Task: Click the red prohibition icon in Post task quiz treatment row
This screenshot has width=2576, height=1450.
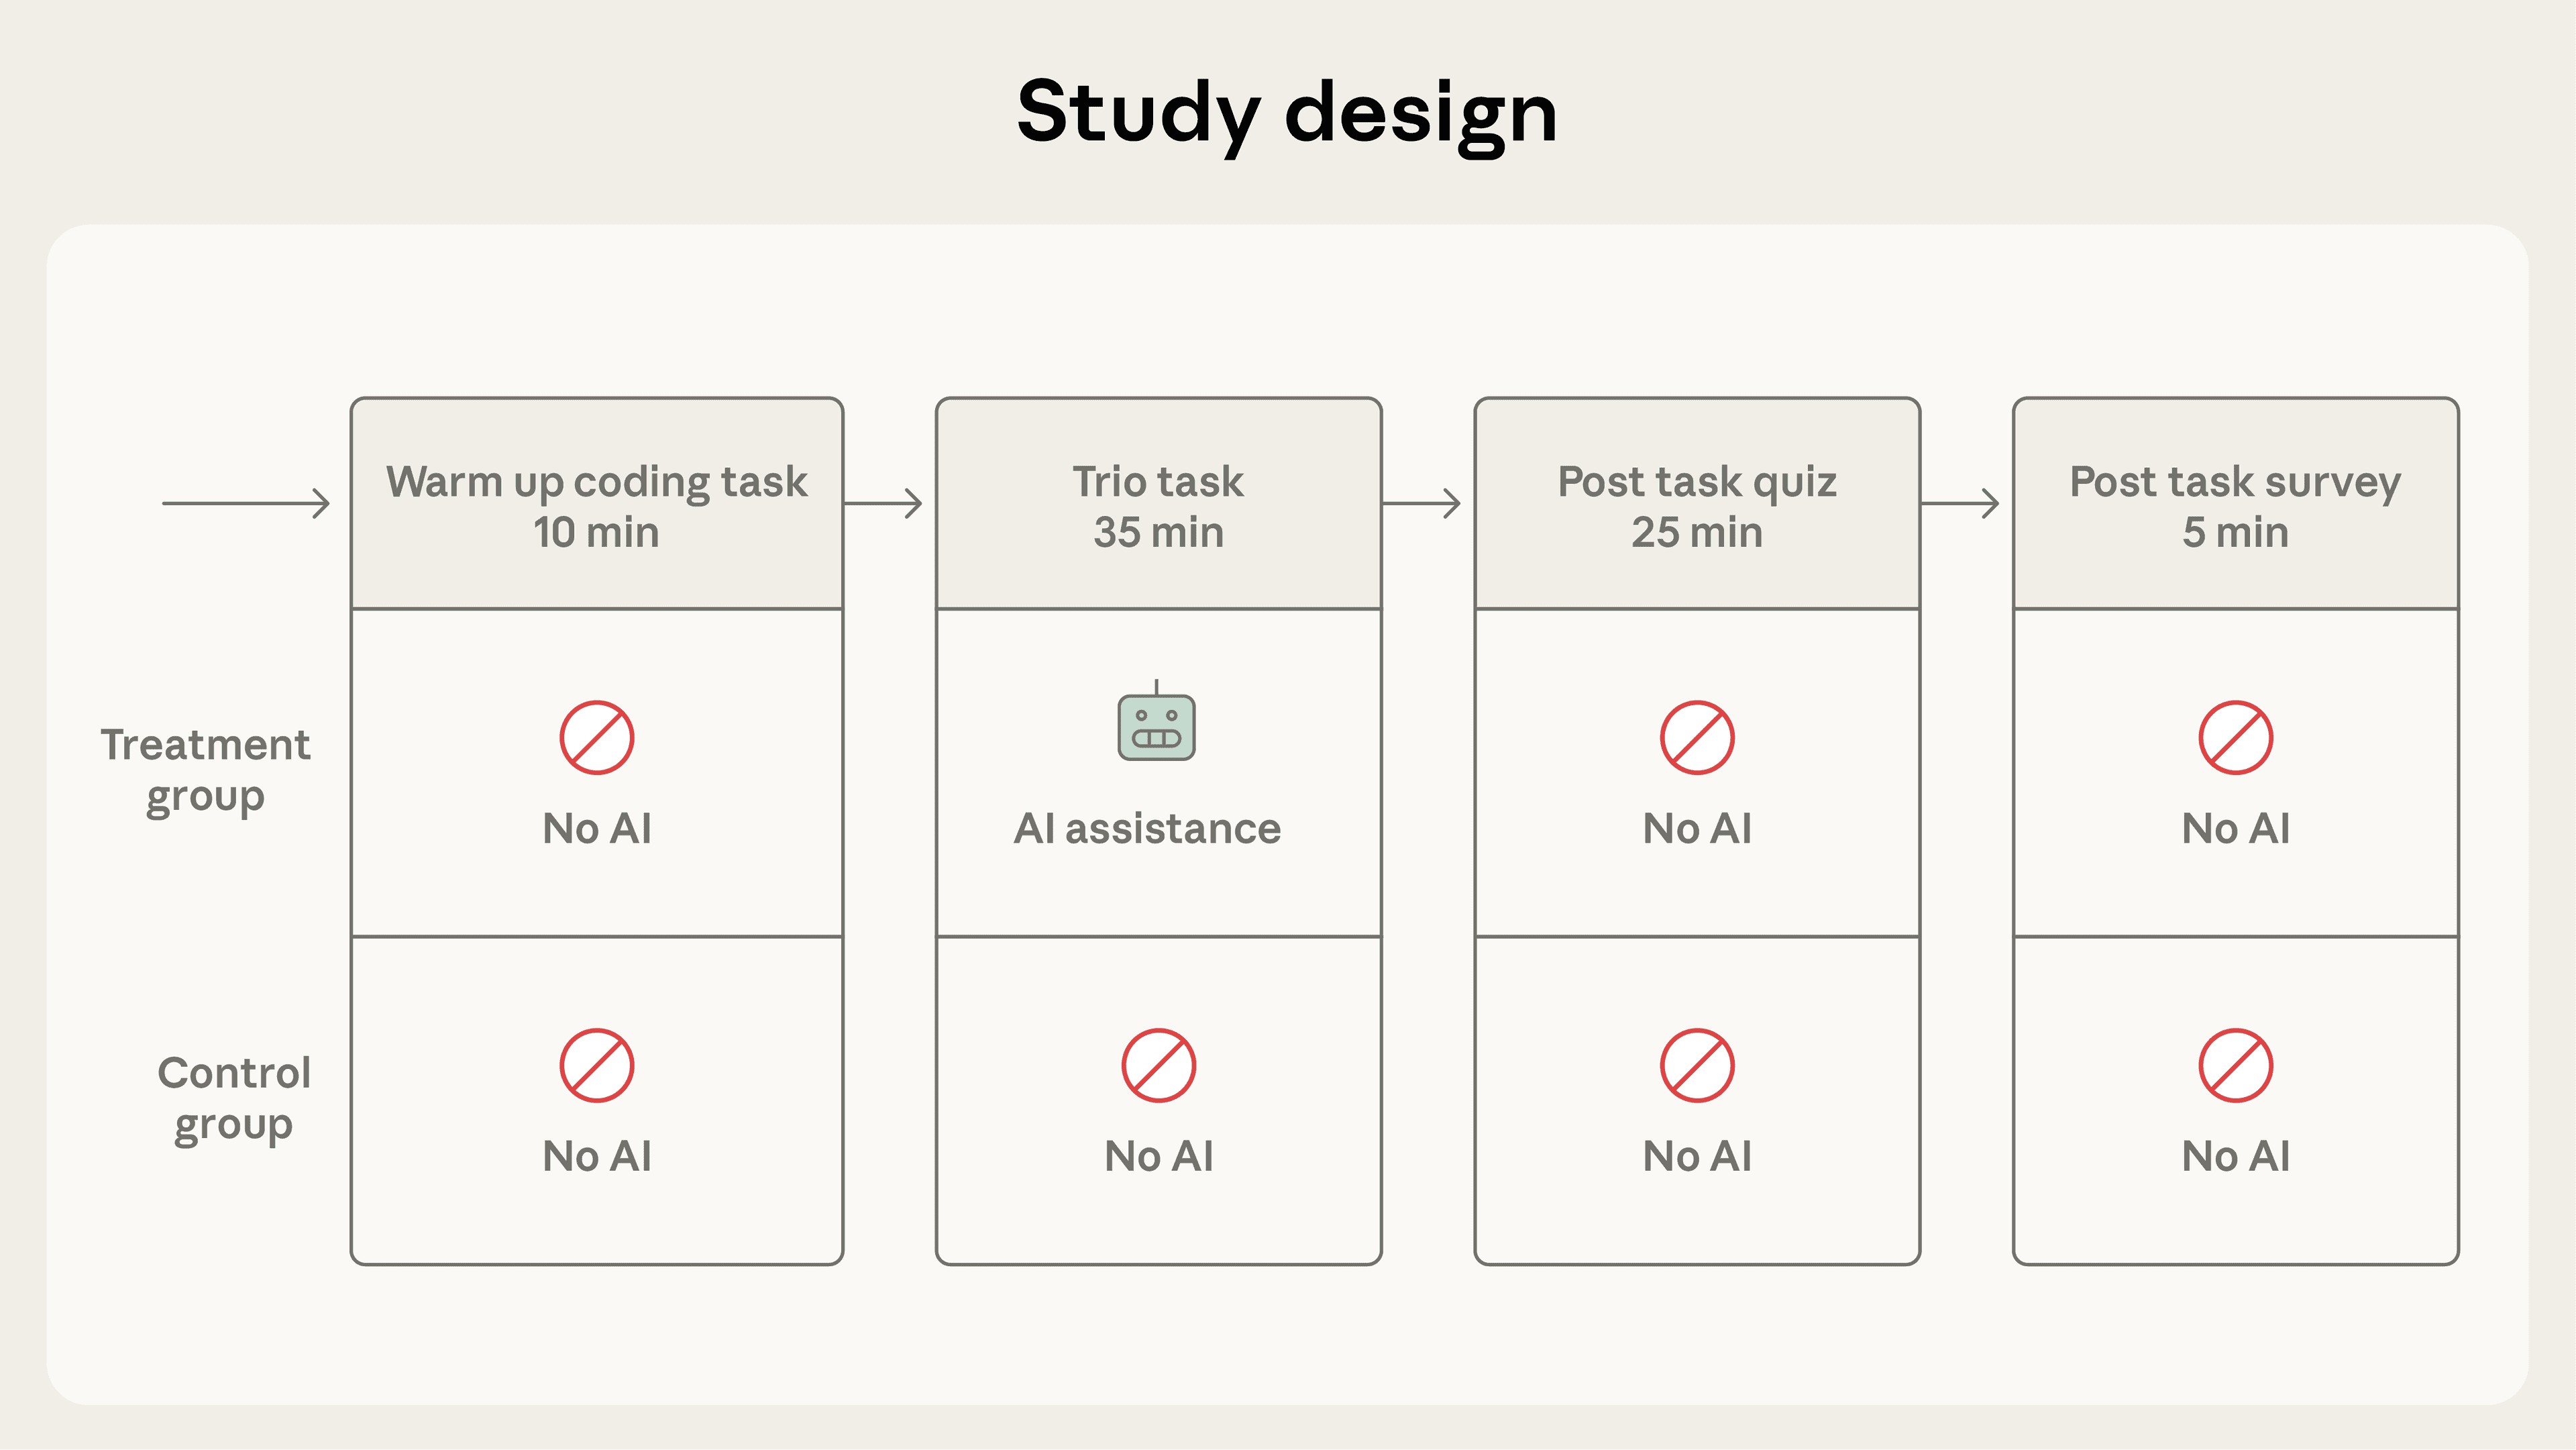Action: (x=1699, y=737)
